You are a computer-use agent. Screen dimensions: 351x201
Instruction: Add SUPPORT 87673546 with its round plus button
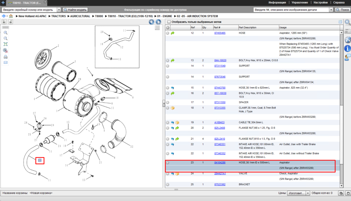167,77
